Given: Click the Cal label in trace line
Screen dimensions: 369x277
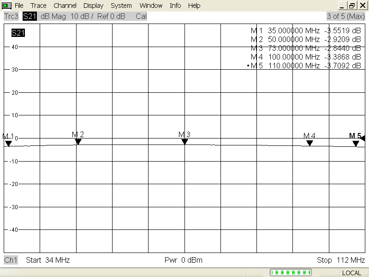Looking at the screenshot, I should click(x=141, y=16).
